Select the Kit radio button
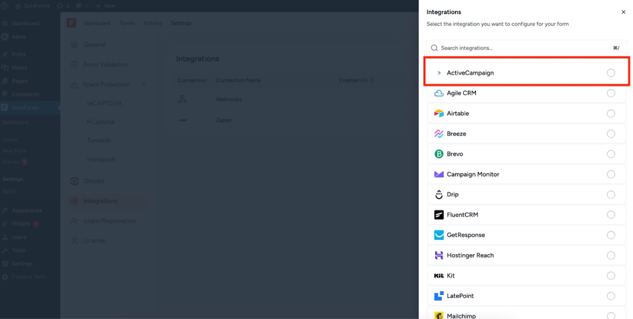This screenshot has width=633, height=319. pyautogui.click(x=611, y=275)
